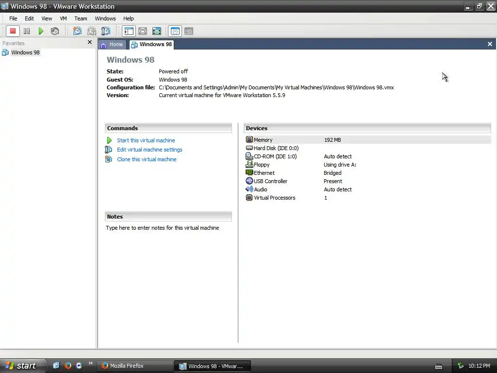
Task: Click the red Power Off toolbar button
Action: point(13,31)
